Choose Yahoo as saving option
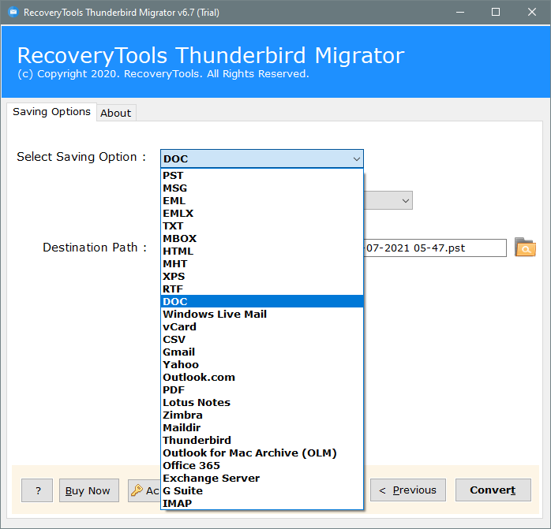 point(262,365)
